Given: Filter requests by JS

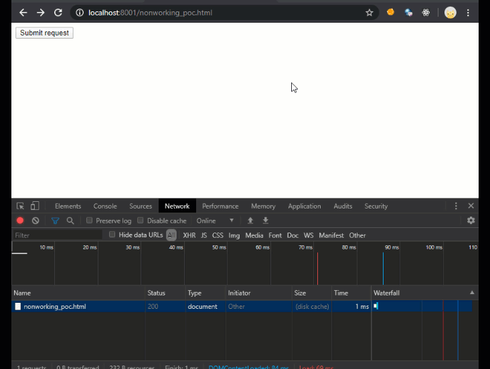Looking at the screenshot, I should 203,235.
